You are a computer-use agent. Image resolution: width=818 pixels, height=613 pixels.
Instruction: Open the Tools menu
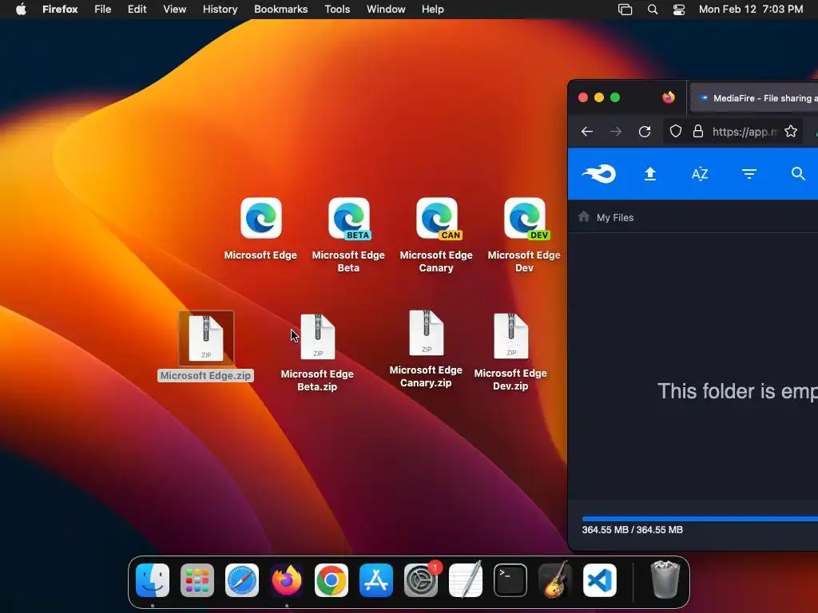pyautogui.click(x=337, y=10)
